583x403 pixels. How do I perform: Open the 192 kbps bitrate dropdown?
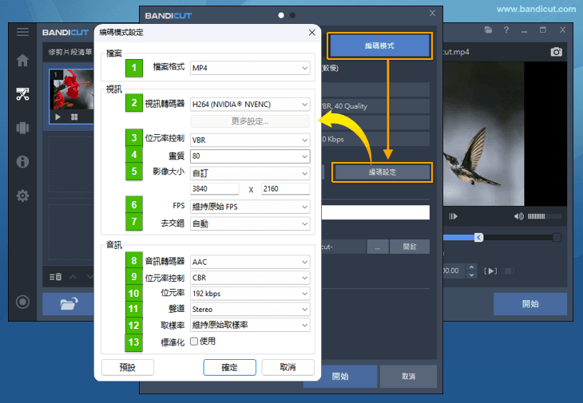pyautogui.click(x=250, y=294)
